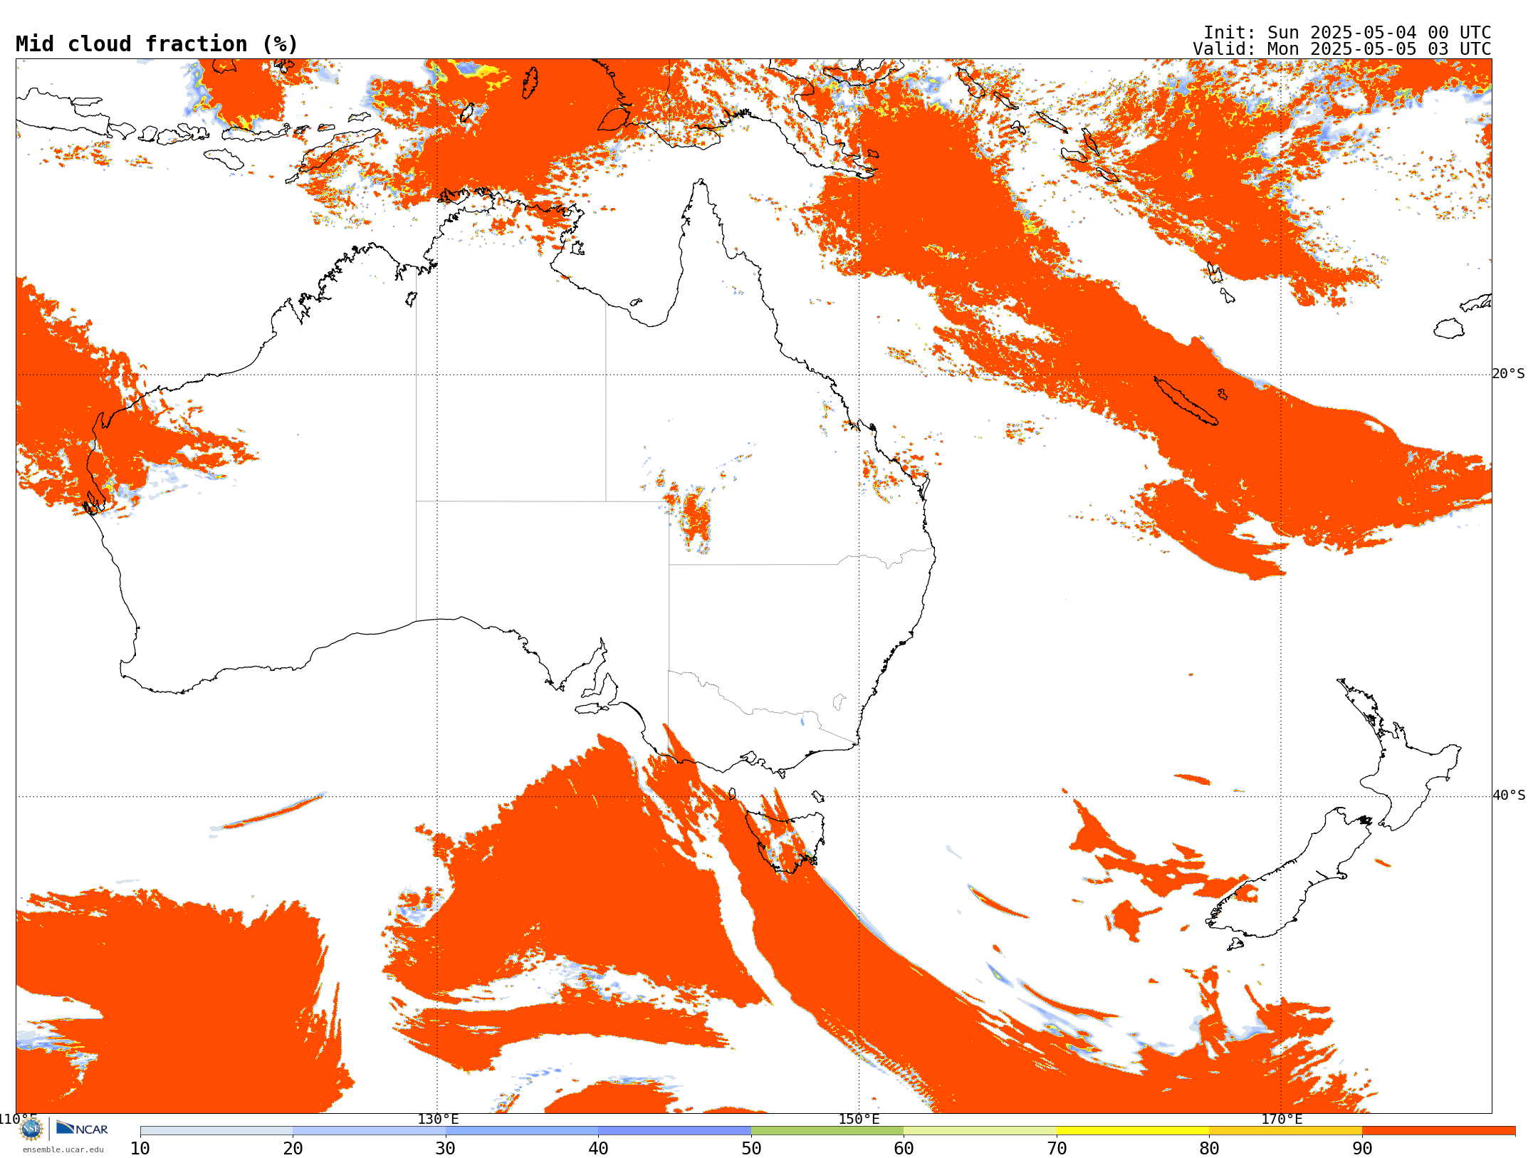Screen dimensions: 1538x1158
Task: Click the colorbar tick label 30
Action: click(x=446, y=1148)
